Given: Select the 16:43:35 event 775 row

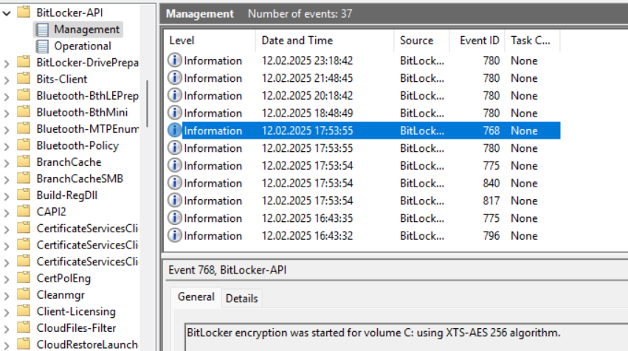Looking at the screenshot, I should [x=363, y=218].
